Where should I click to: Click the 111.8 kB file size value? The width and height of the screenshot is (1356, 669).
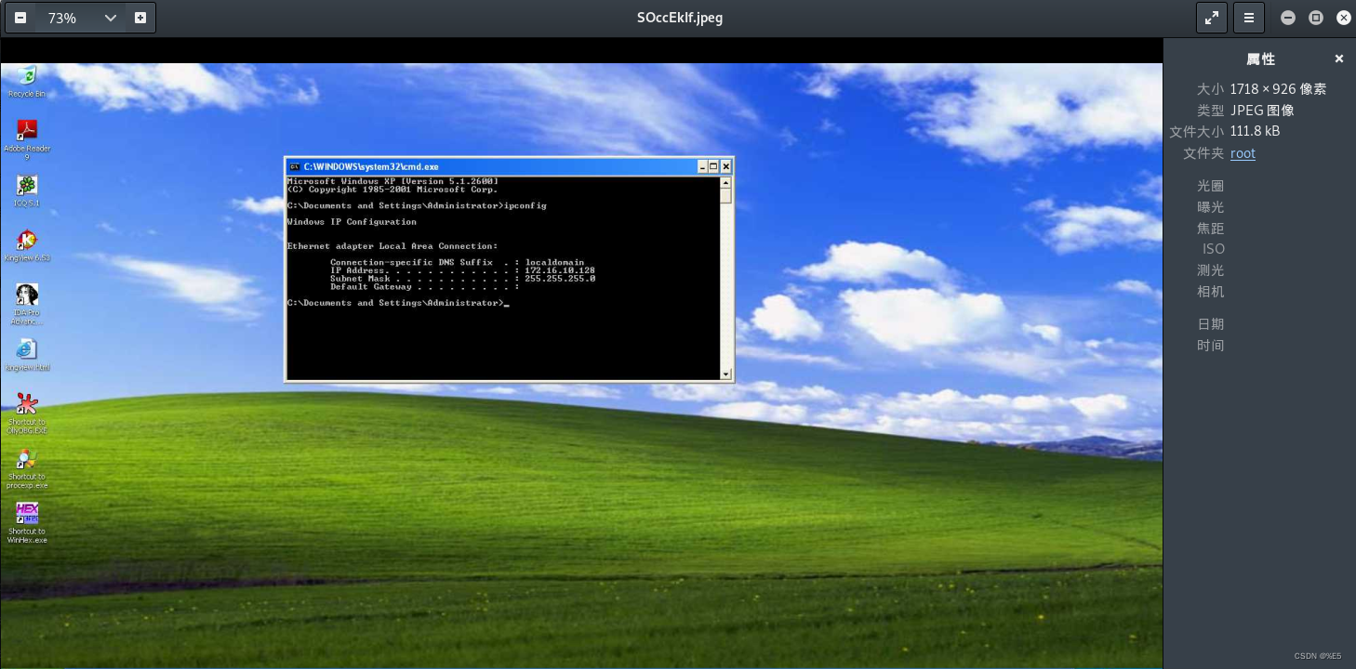coord(1255,132)
